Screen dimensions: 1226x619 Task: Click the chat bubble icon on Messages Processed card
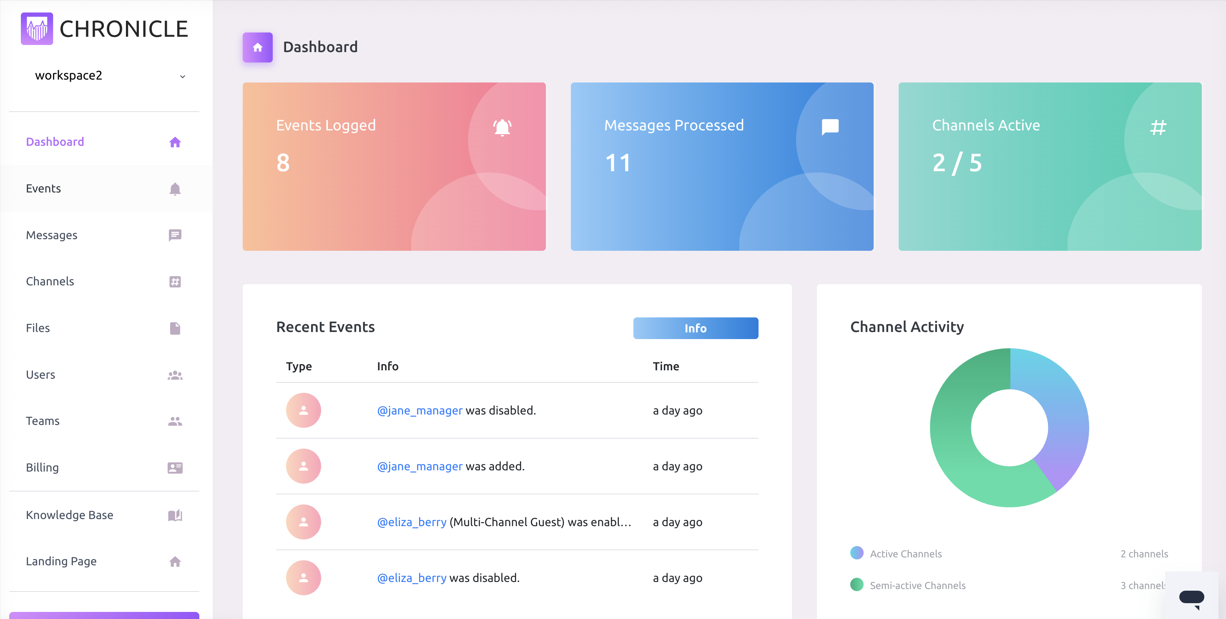point(830,127)
